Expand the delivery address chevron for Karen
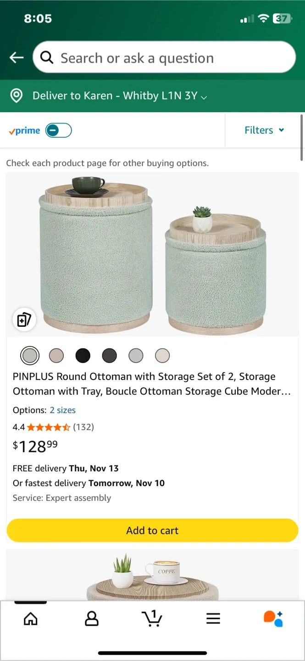This screenshot has height=661, width=305. (203, 96)
